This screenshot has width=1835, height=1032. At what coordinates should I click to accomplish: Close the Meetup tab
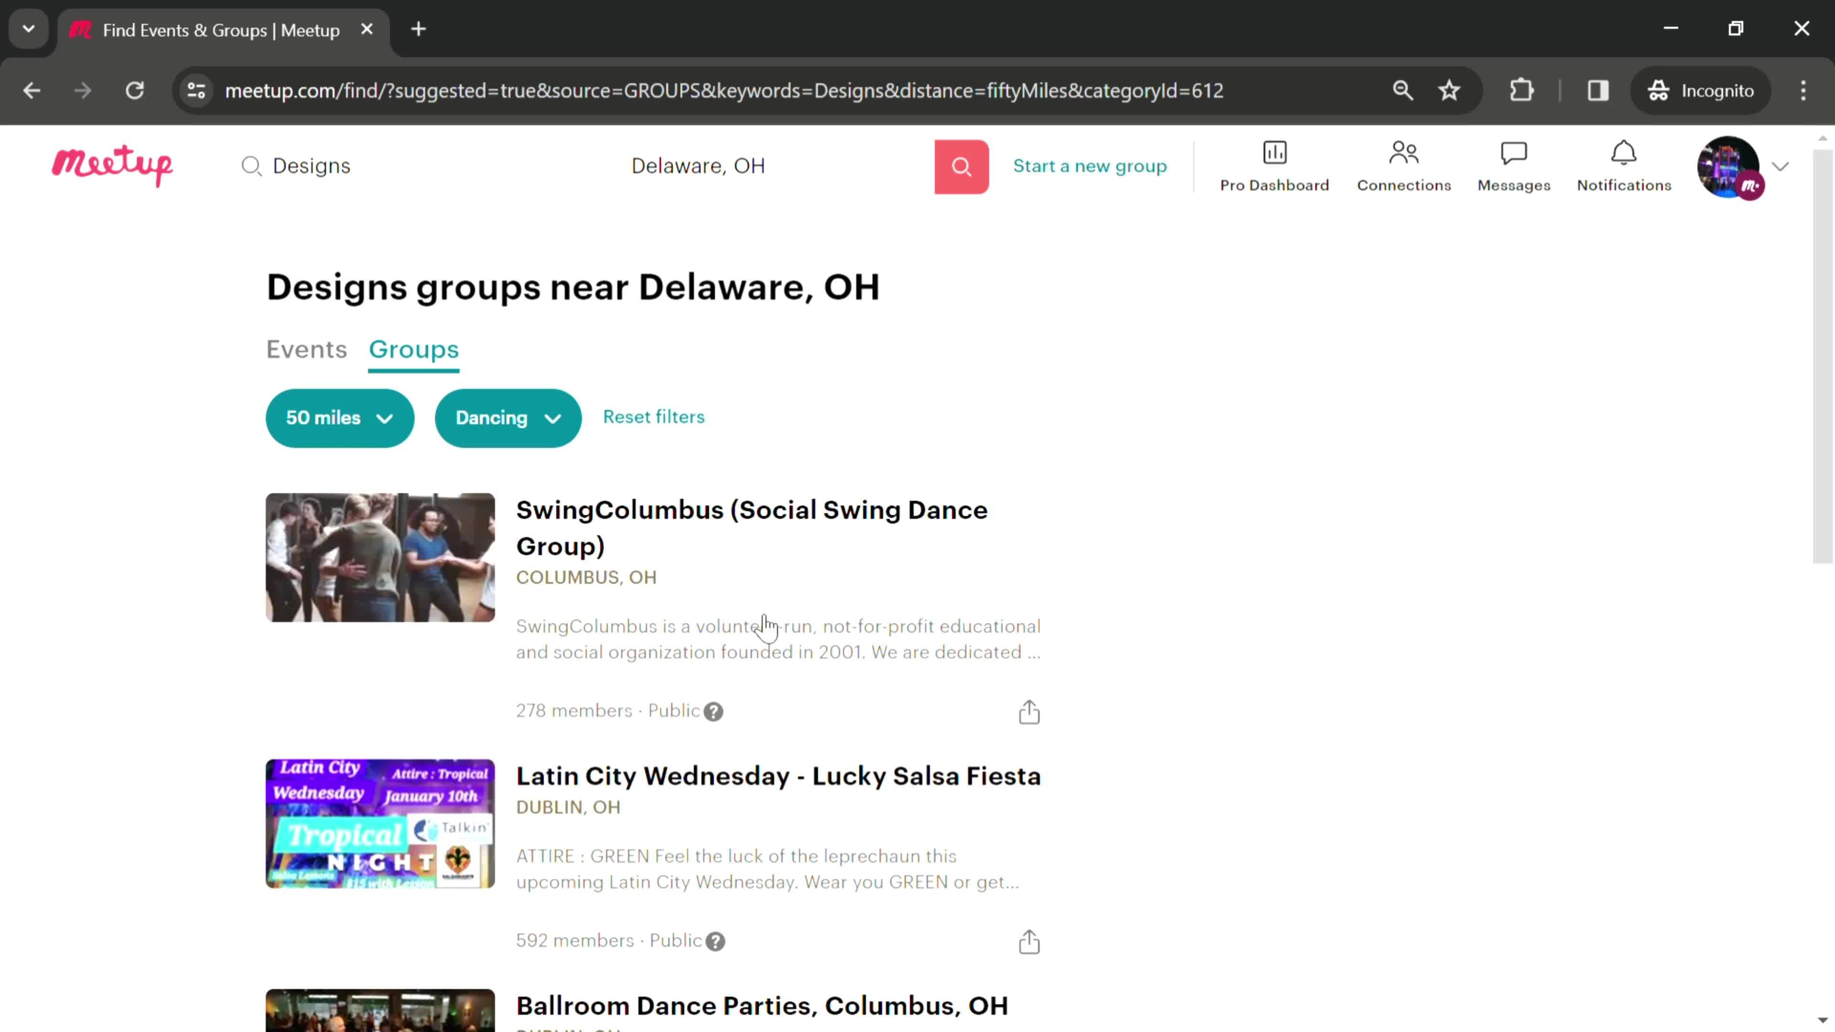[367, 29]
